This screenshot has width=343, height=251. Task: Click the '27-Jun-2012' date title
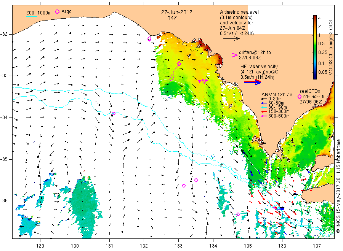click(x=177, y=12)
